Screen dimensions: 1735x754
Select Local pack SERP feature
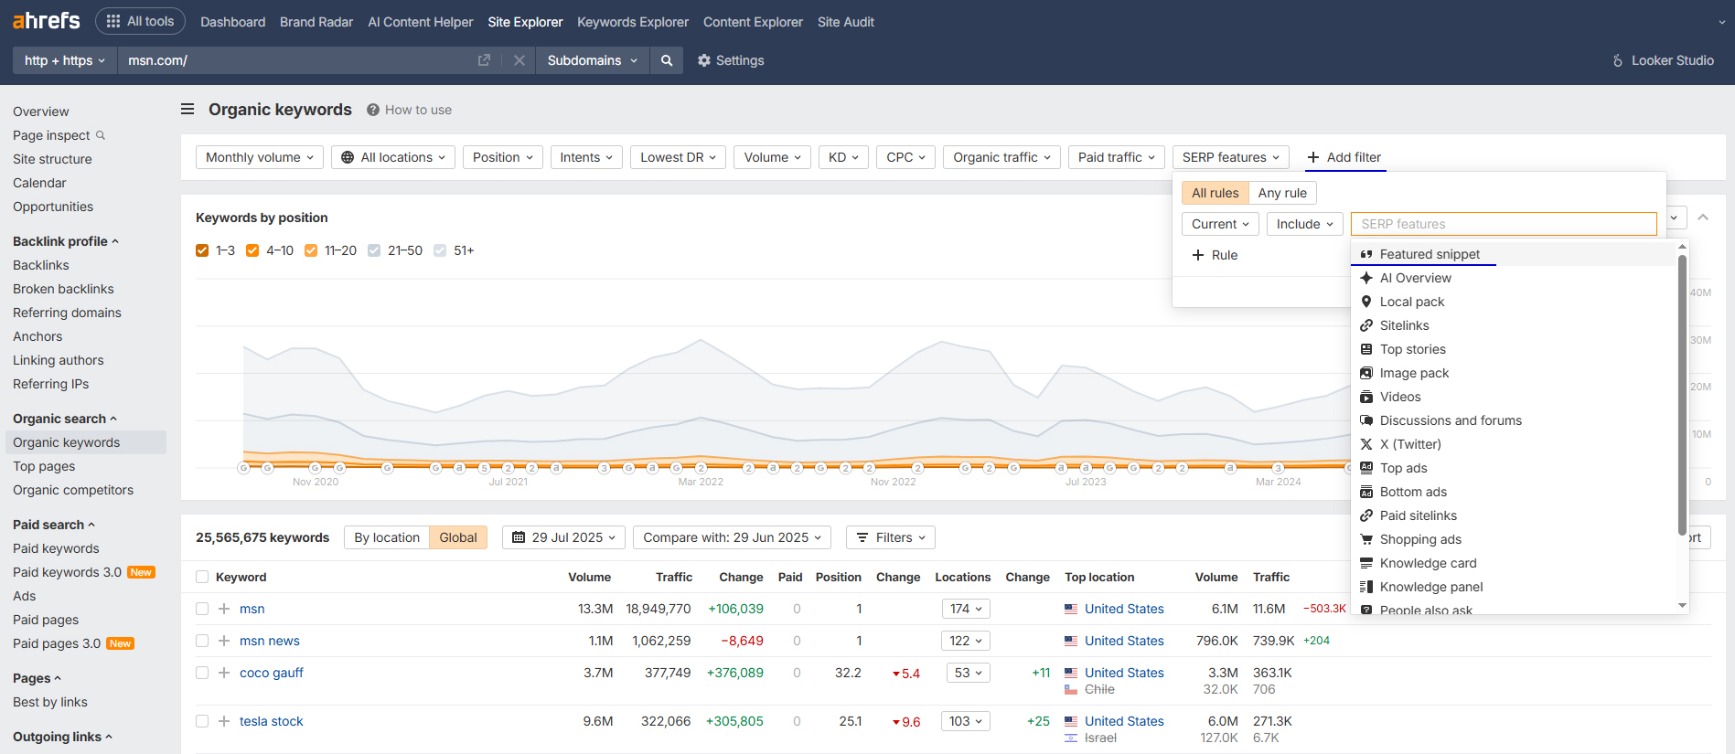pyautogui.click(x=1515, y=302)
